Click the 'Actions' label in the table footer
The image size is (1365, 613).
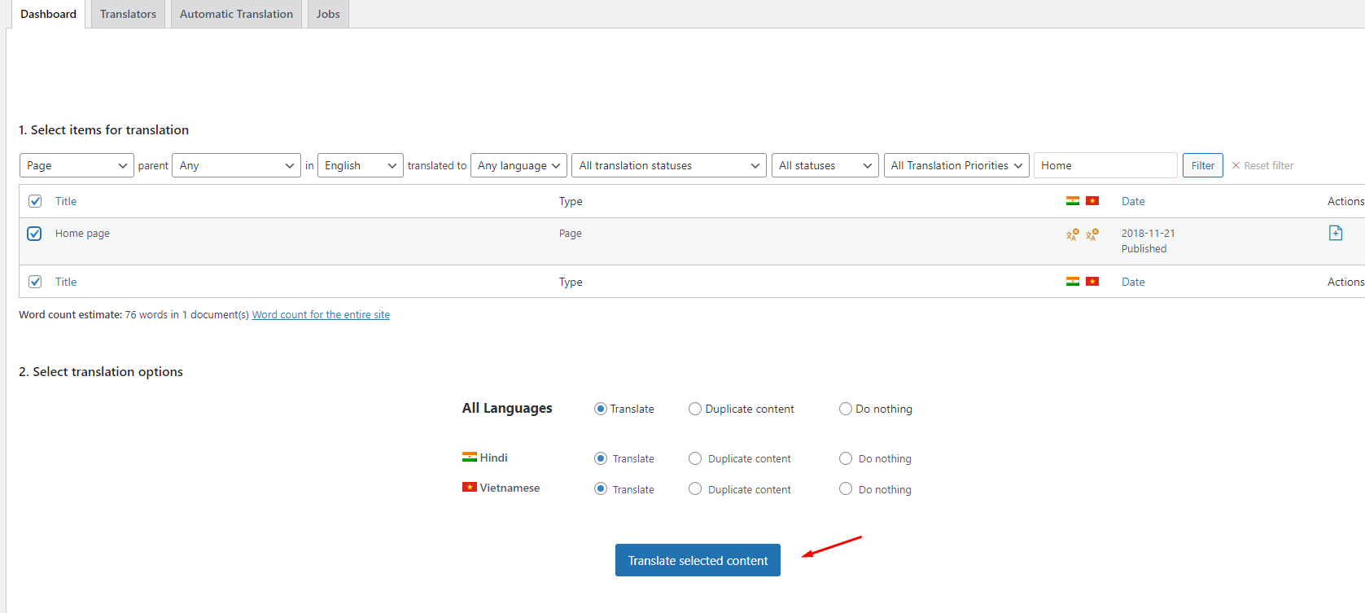[x=1345, y=282]
